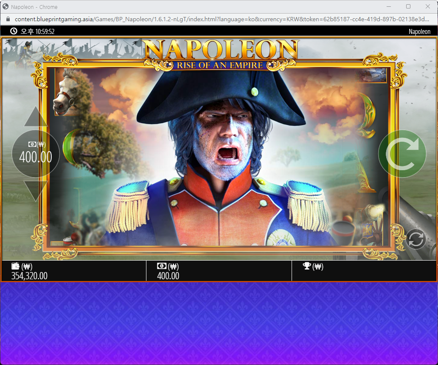Close the Napoleon Chrome window

point(428,6)
